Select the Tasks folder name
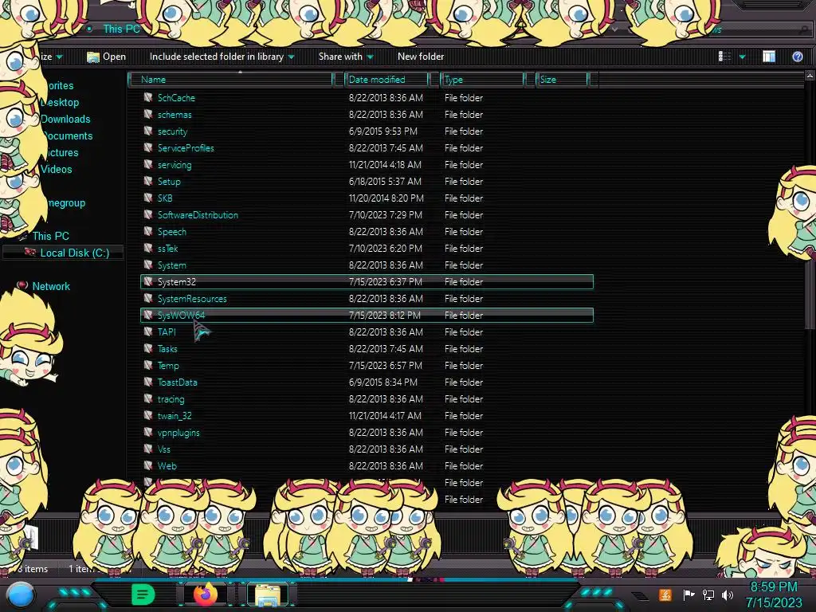The height and width of the screenshot is (612, 816). pyautogui.click(x=167, y=349)
